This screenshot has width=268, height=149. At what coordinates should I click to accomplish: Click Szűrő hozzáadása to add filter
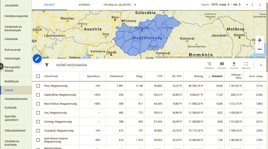tap(72, 65)
